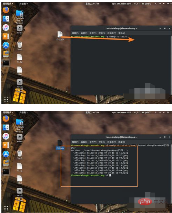Select the terminal icon in the dock

click(x=6, y=63)
